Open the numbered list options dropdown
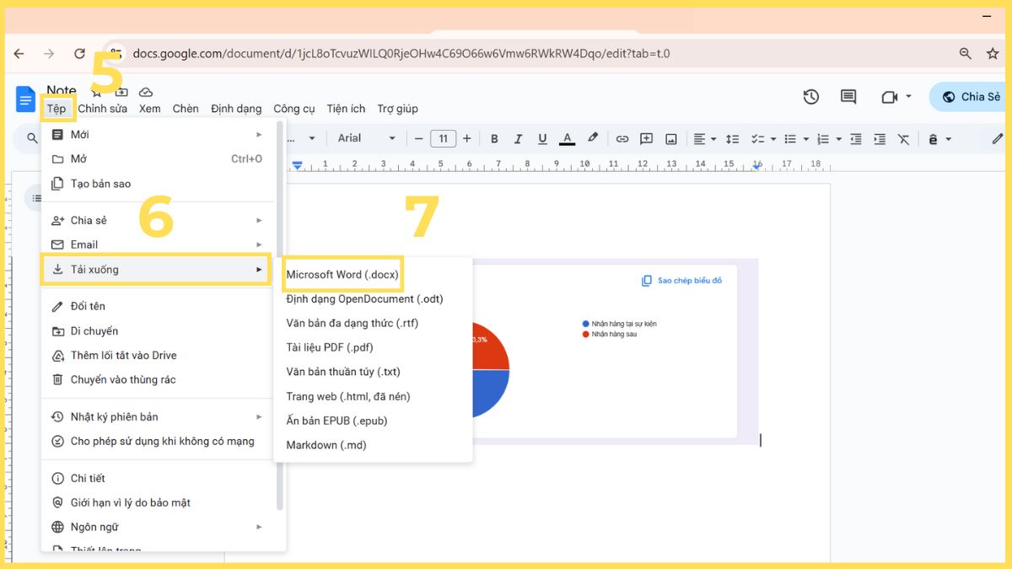This screenshot has height=569, width=1012. point(838,138)
